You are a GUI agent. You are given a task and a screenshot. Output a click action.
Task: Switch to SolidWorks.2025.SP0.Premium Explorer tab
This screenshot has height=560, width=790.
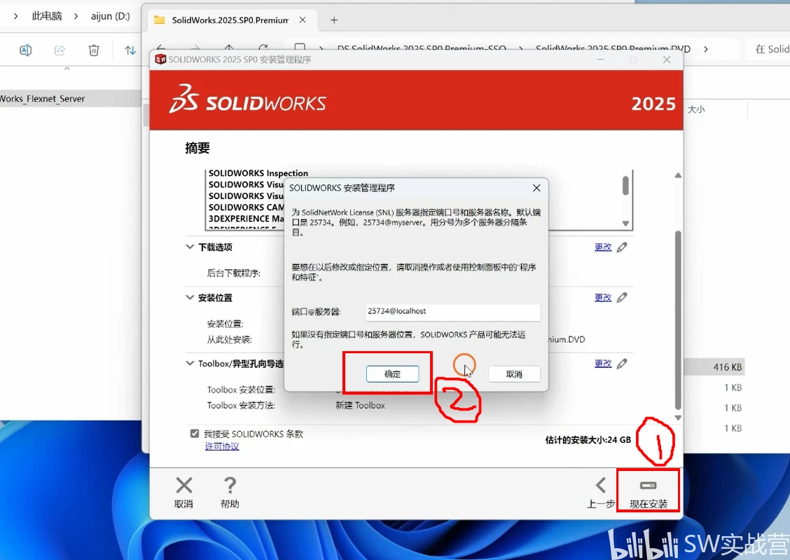(230, 20)
